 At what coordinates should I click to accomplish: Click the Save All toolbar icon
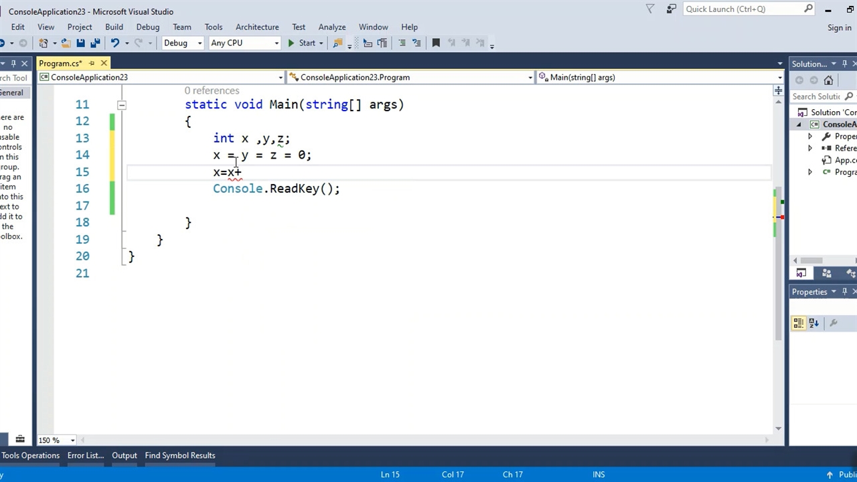95,43
